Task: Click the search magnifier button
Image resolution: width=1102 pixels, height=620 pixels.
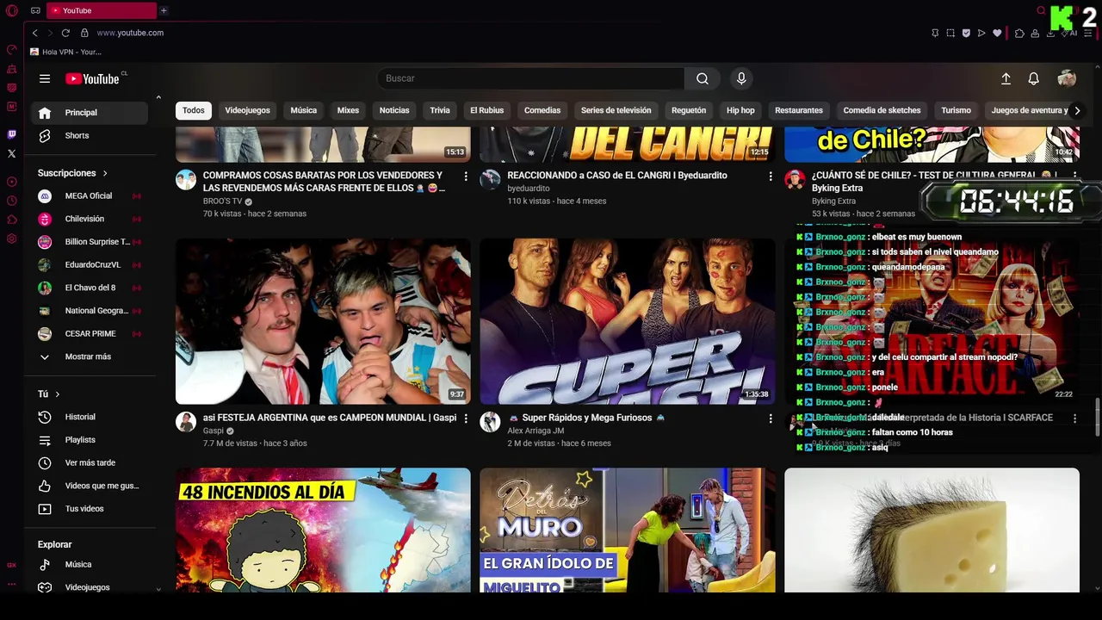Action: pos(703,78)
